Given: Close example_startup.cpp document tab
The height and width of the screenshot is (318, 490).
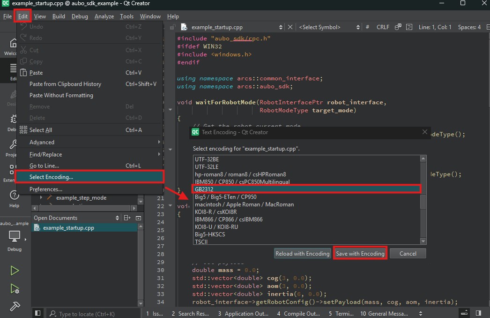Looking at the screenshot, I should [x=290, y=27].
